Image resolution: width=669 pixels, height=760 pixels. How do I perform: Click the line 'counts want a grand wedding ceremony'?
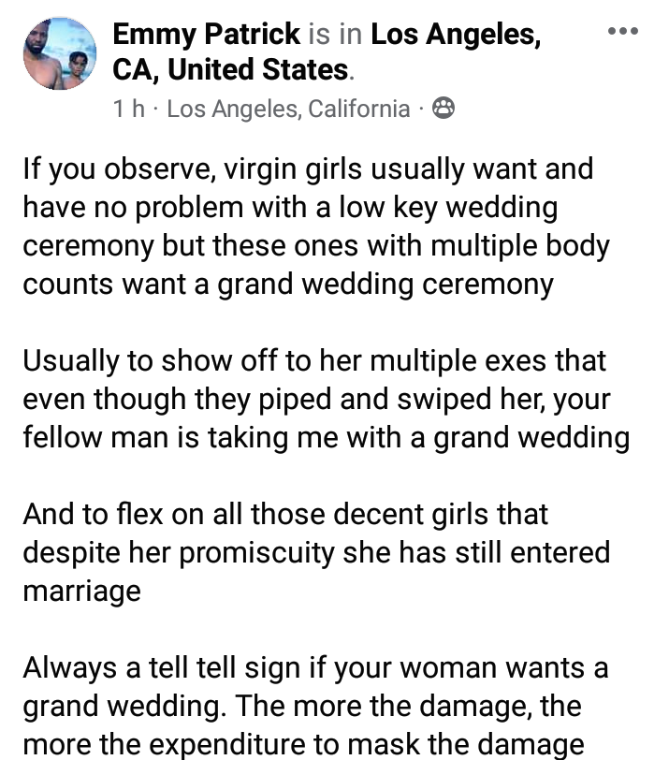[x=288, y=283]
